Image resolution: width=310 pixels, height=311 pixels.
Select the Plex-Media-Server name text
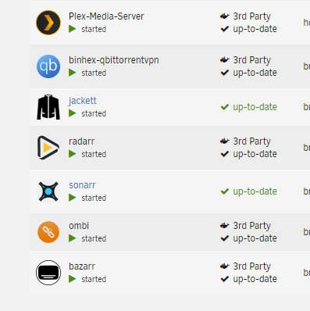tap(106, 16)
